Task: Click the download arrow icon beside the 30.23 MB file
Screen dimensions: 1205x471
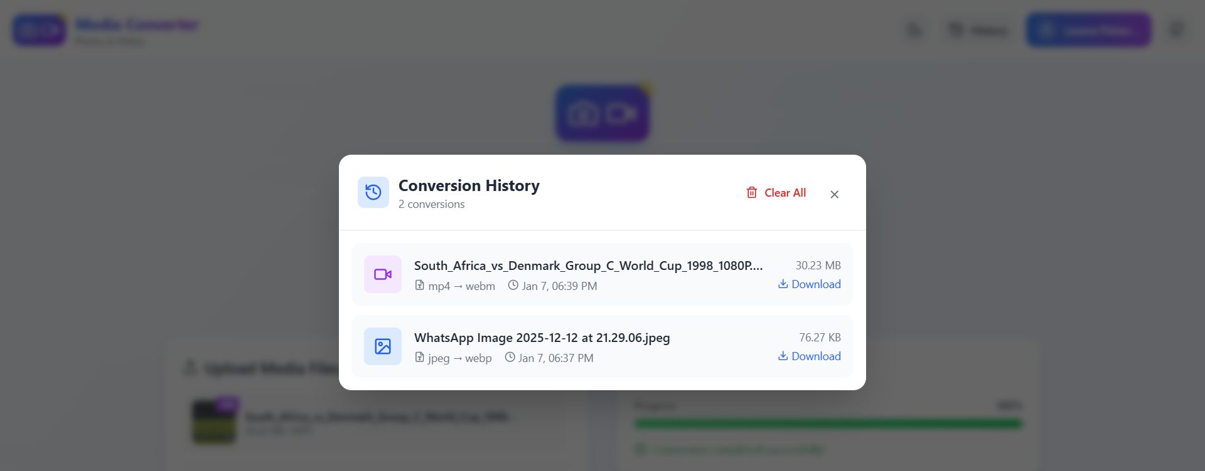Action: 783,284
